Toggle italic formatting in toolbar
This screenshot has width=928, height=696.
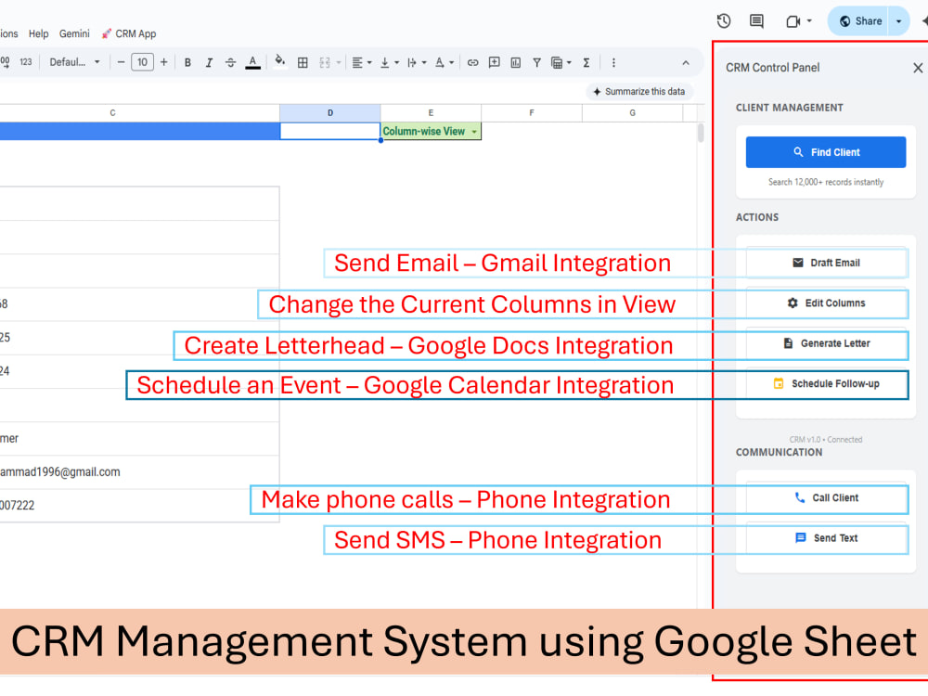pyautogui.click(x=209, y=62)
